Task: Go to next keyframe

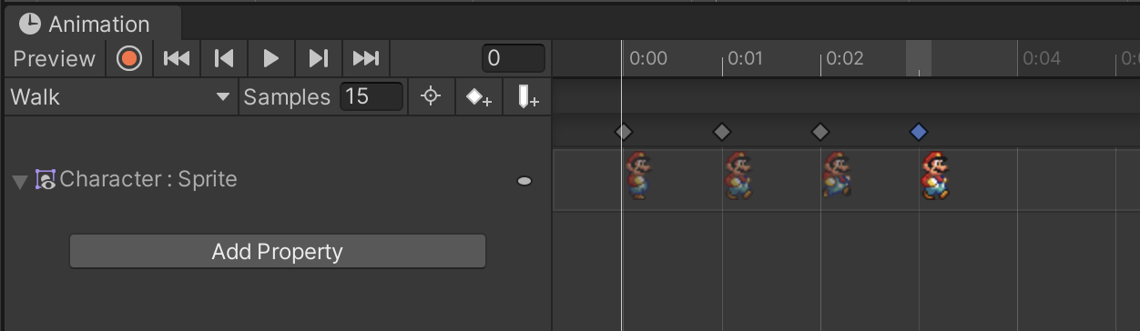Action: [x=318, y=58]
